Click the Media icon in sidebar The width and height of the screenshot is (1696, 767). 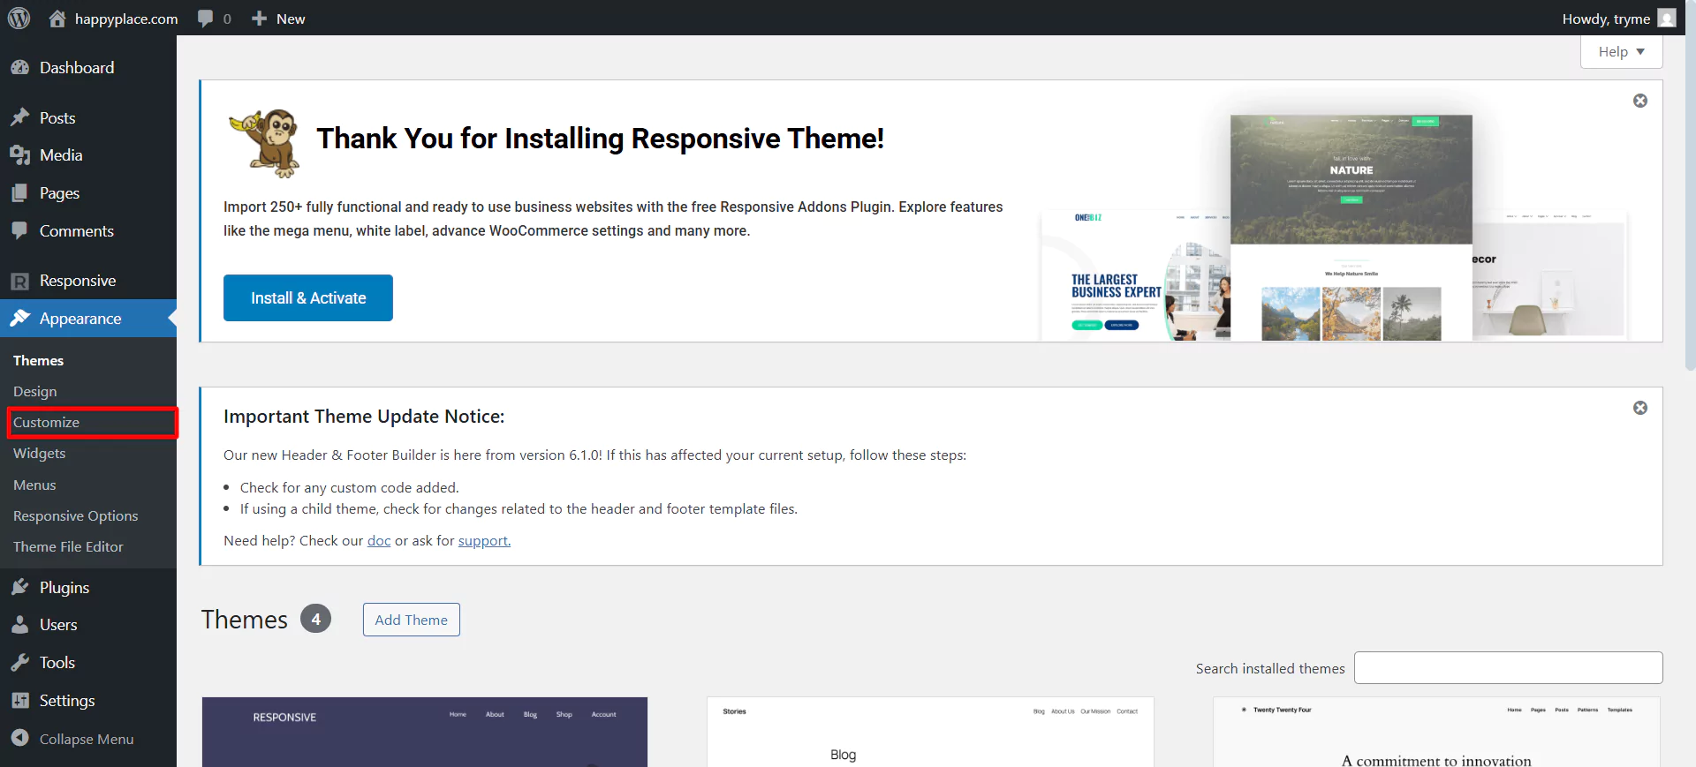pos(19,155)
